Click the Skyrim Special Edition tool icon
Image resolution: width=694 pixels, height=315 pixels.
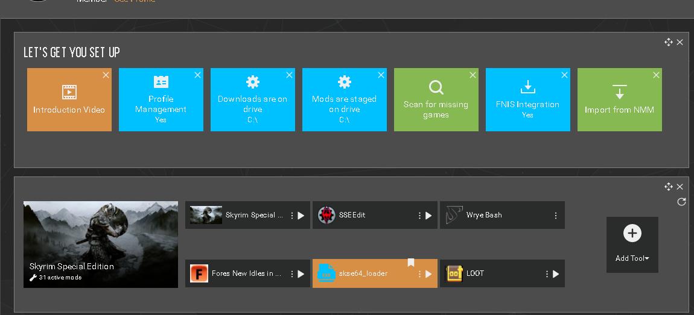206,215
